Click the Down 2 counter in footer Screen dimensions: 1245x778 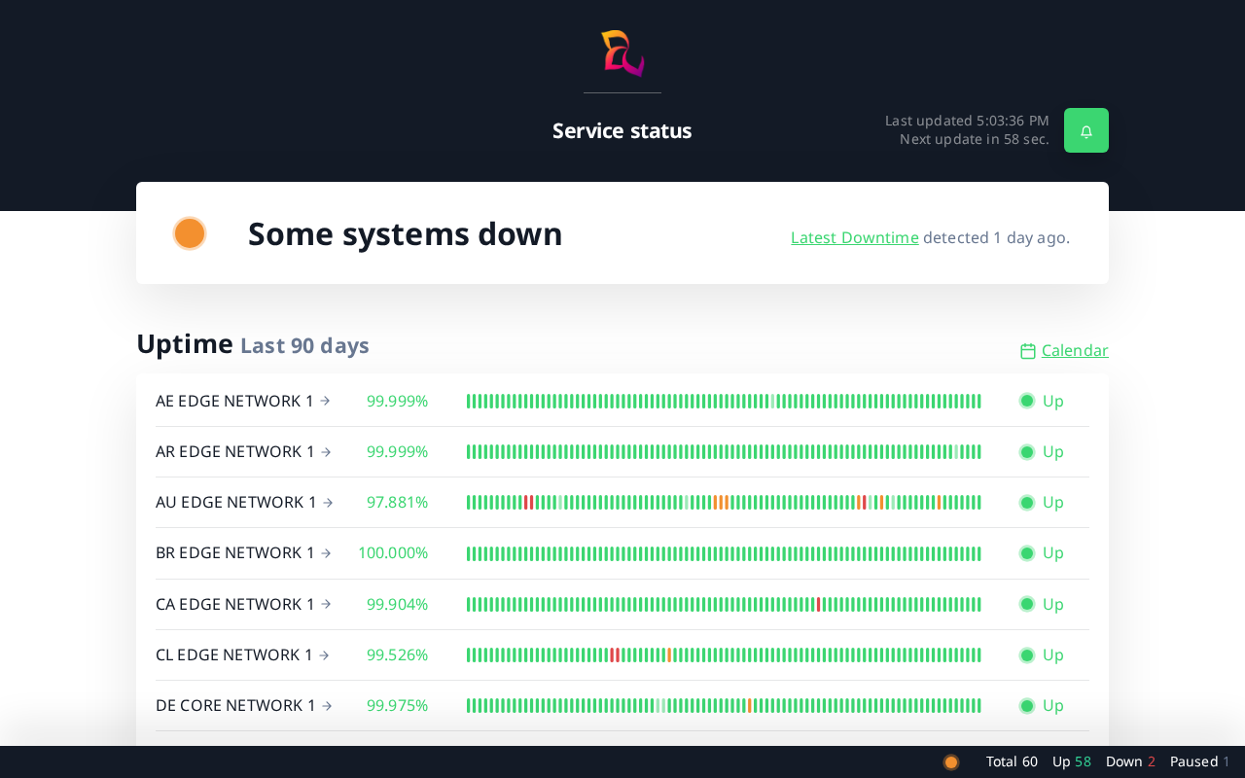[x=1129, y=761]
